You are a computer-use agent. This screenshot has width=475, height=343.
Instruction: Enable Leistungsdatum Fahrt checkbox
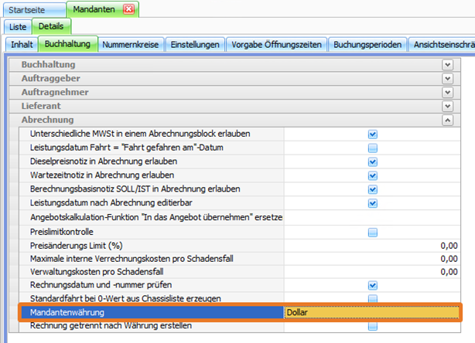tap(372, 148)
